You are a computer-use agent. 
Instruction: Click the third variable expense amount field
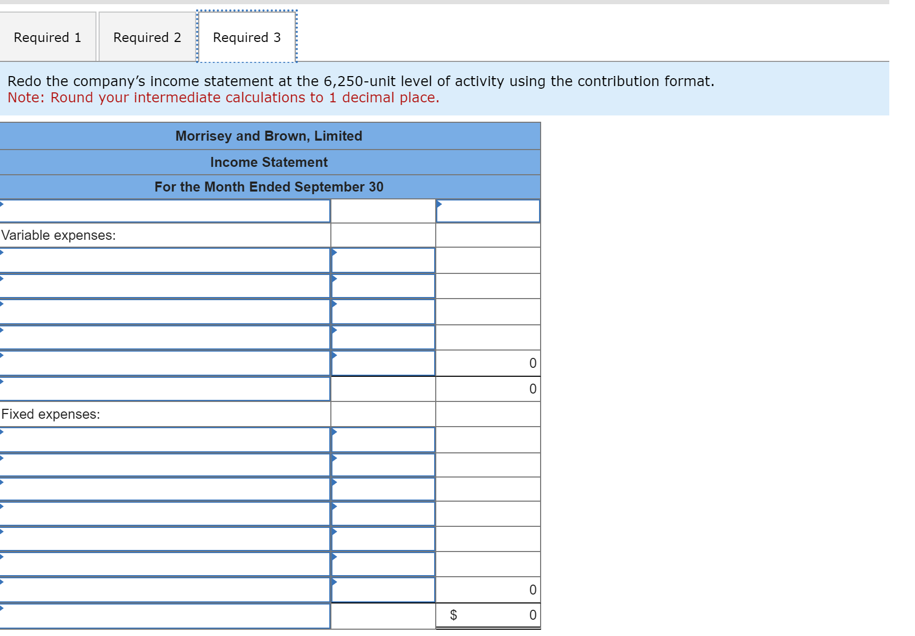pos(383,312)
